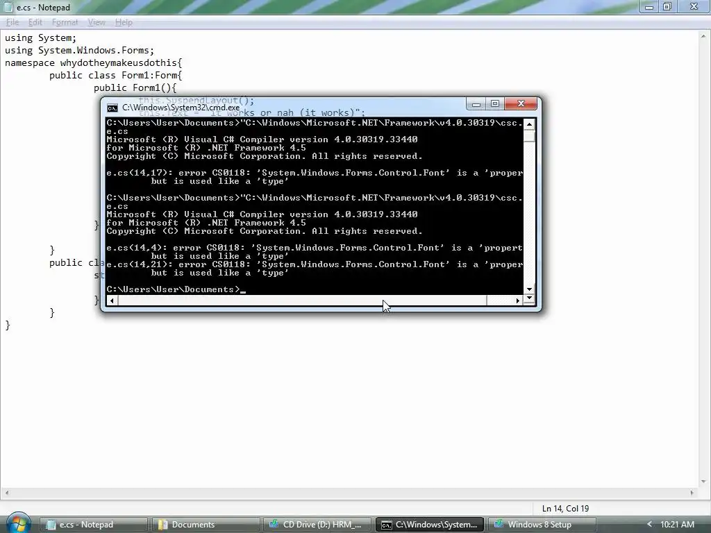Screen dimensions: 711x533
Task: Click the cmd.exe title bar icon
Action: coord(112,108)
